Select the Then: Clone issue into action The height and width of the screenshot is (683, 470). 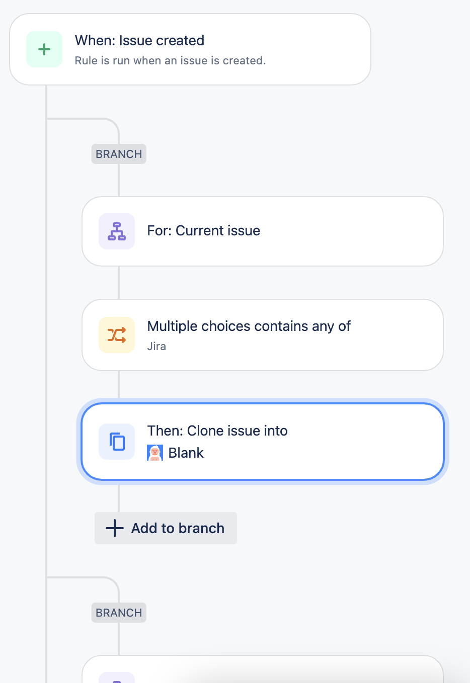pyautogui.click(x=262, y=442)
